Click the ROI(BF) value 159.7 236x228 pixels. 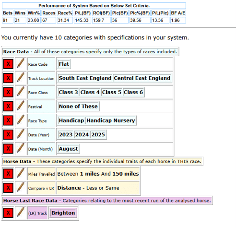click(x=101, y=20)
